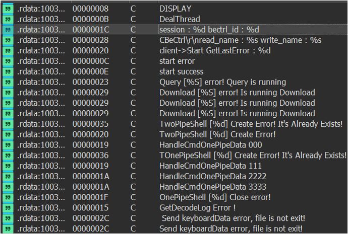Select 'TwoPipeShell [%d] Create Error!' string

[217, 134]
